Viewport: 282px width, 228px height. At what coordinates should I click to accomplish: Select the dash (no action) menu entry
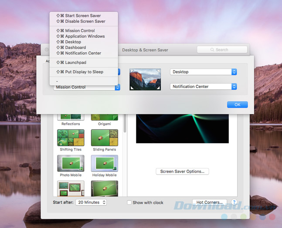(84, 81)
